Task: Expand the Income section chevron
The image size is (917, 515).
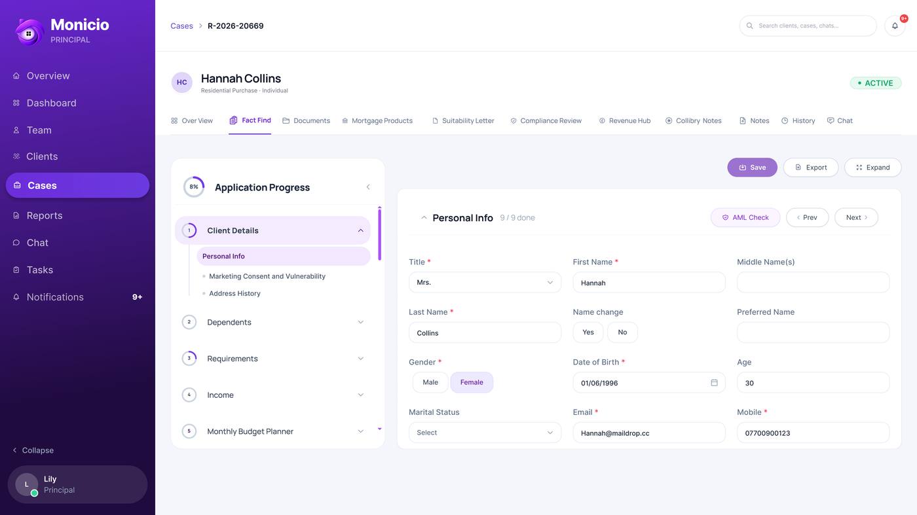Action: 360,395
